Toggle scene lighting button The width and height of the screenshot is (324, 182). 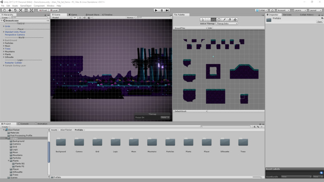click(x=80, y=18)
